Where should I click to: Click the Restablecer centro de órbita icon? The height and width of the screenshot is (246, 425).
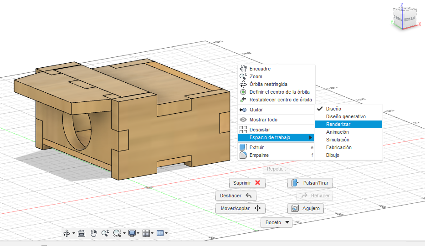coord(243,100)
